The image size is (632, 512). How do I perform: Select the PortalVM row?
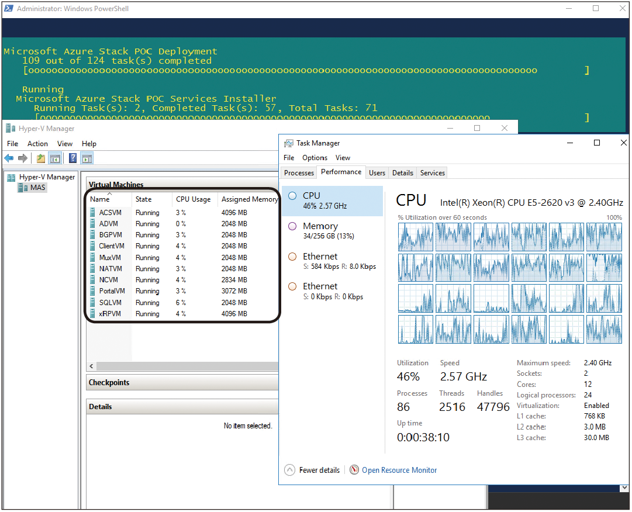(183, 292)
